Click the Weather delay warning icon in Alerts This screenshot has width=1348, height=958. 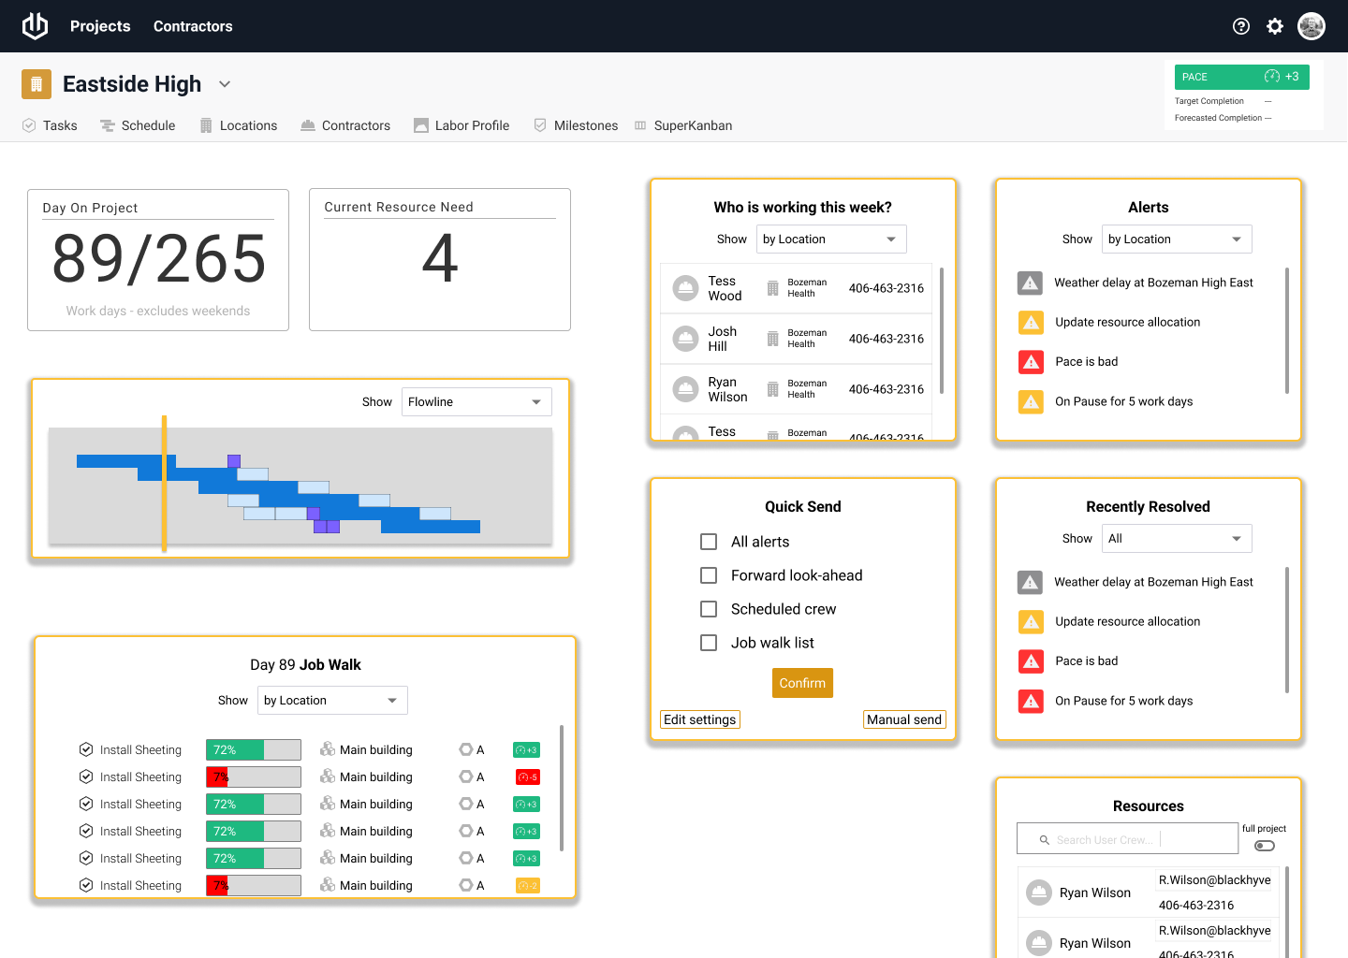(x=1031, y=283)
